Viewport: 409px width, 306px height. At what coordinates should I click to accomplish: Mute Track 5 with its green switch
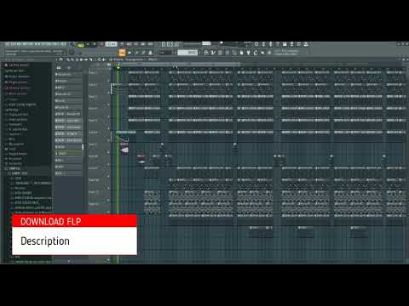coord(108,129)
